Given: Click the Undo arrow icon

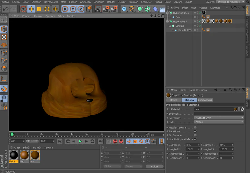Looking at the screenshot, I should 6,9.
